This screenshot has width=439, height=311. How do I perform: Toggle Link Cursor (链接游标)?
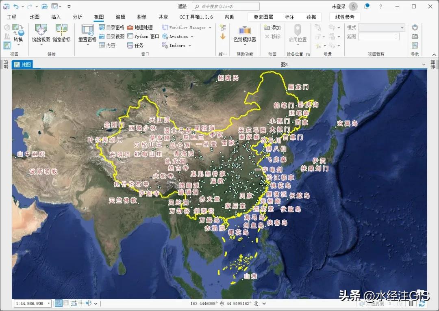point(61,35)
